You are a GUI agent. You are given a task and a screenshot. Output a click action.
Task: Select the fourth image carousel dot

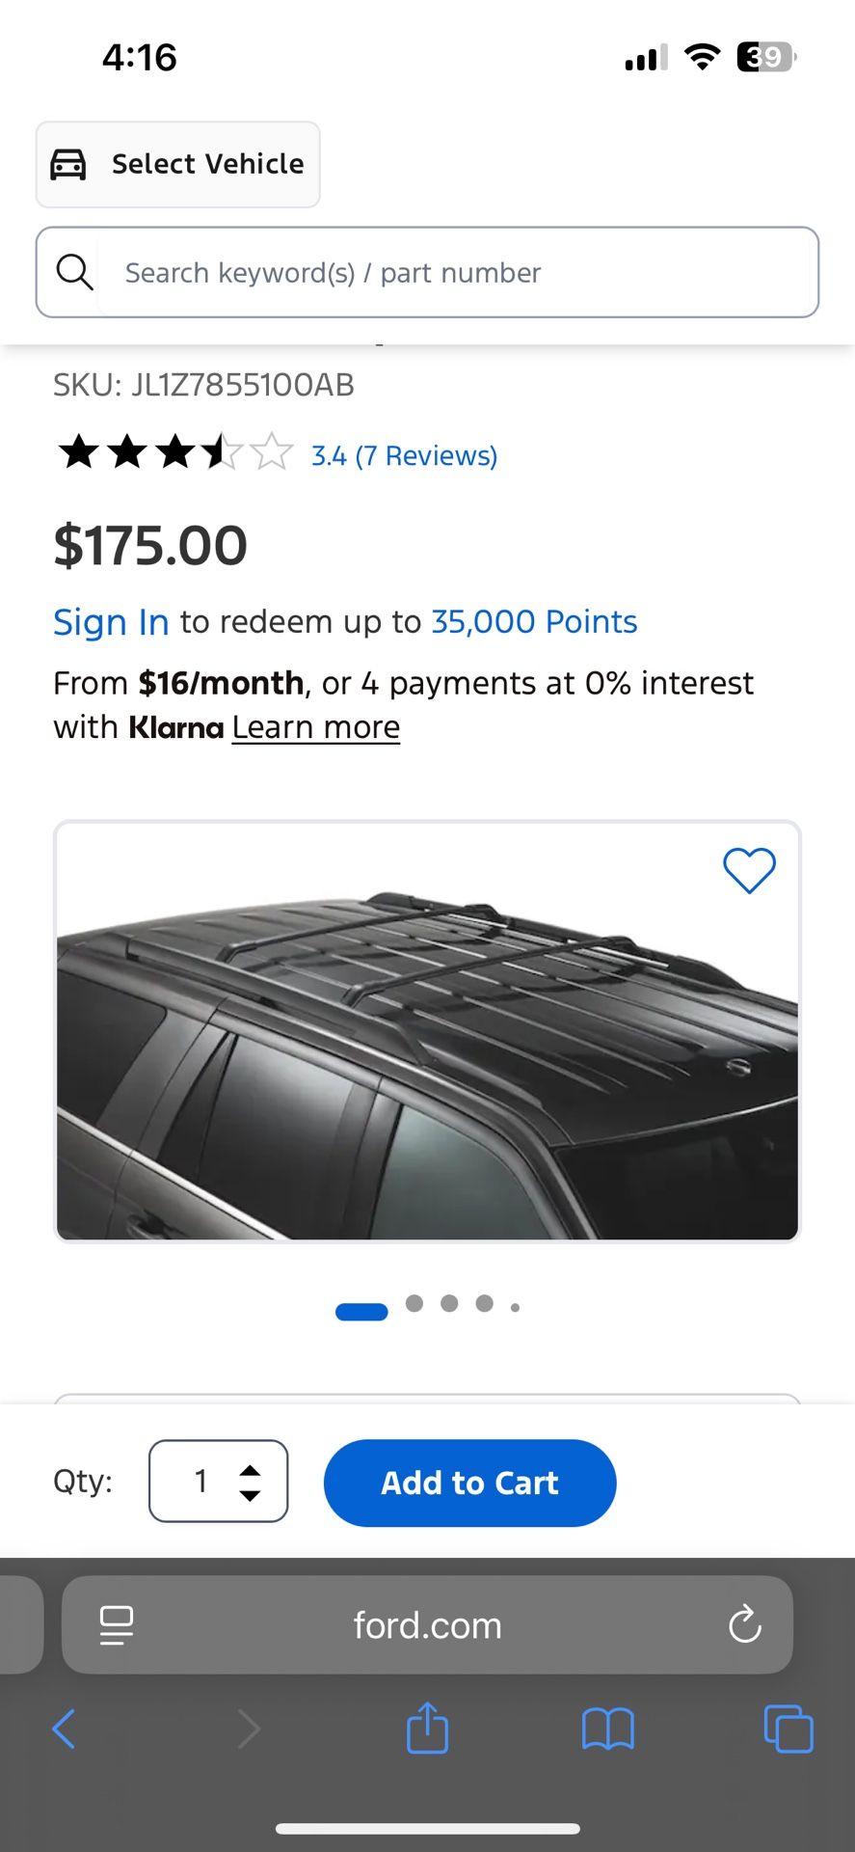484,1304
